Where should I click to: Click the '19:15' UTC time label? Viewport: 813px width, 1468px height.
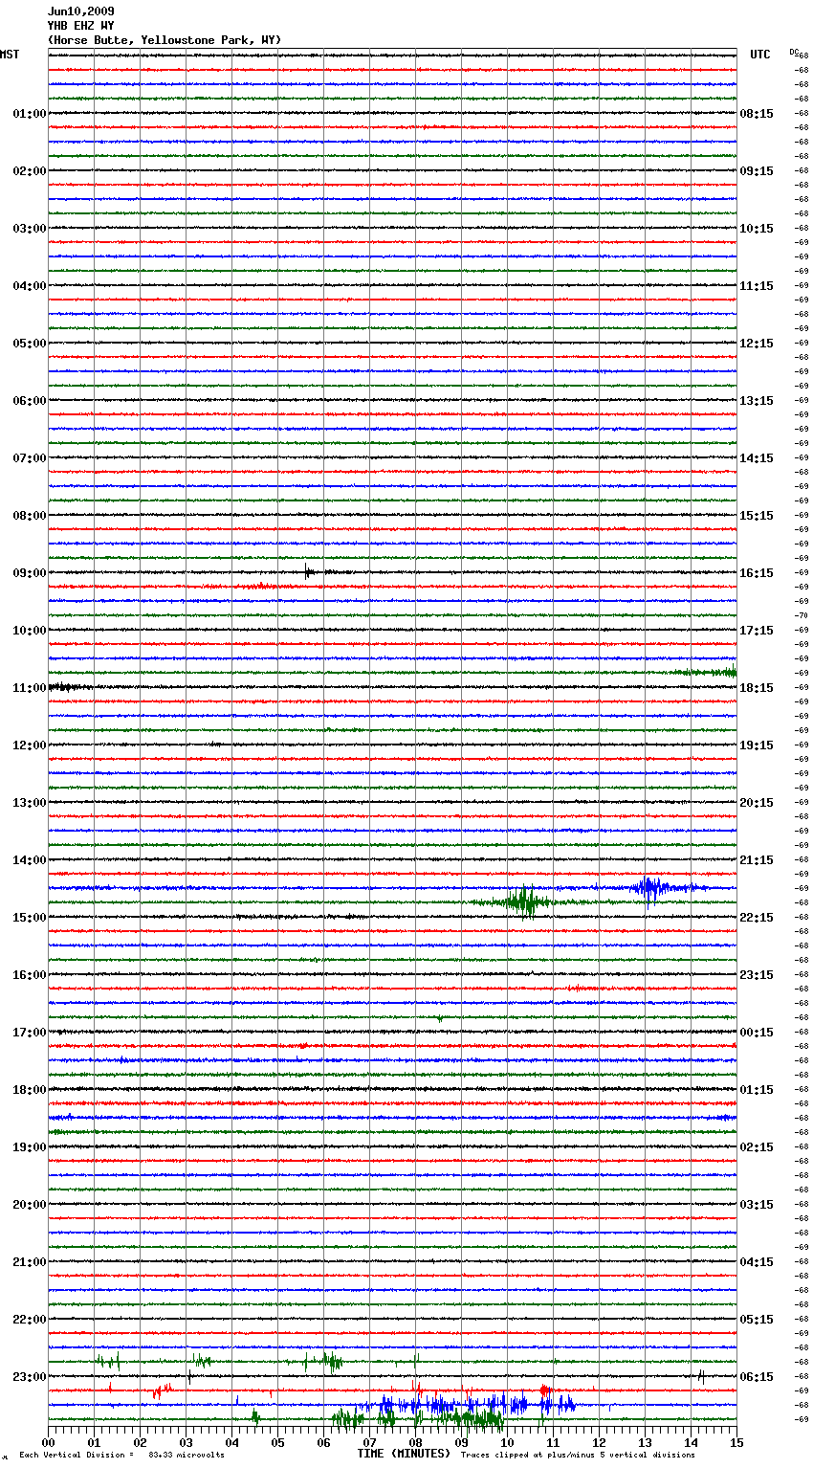coord(757,745)
